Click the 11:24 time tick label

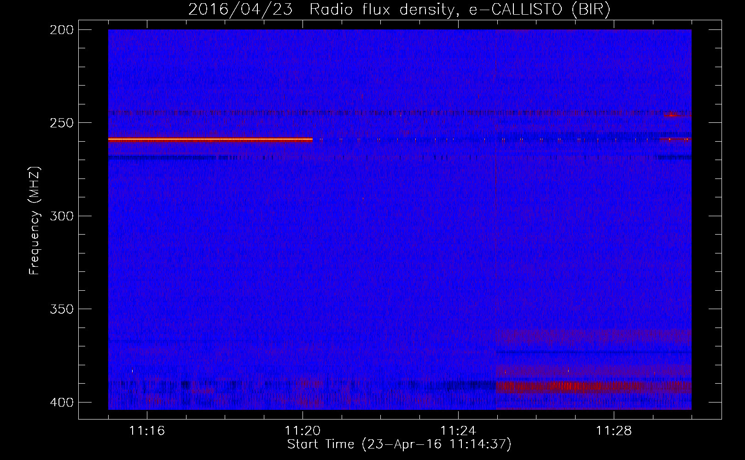(x=458, y=431)
